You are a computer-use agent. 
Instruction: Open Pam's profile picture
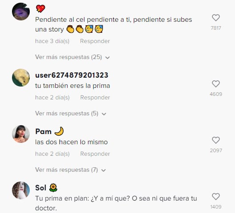coord(21,134)
